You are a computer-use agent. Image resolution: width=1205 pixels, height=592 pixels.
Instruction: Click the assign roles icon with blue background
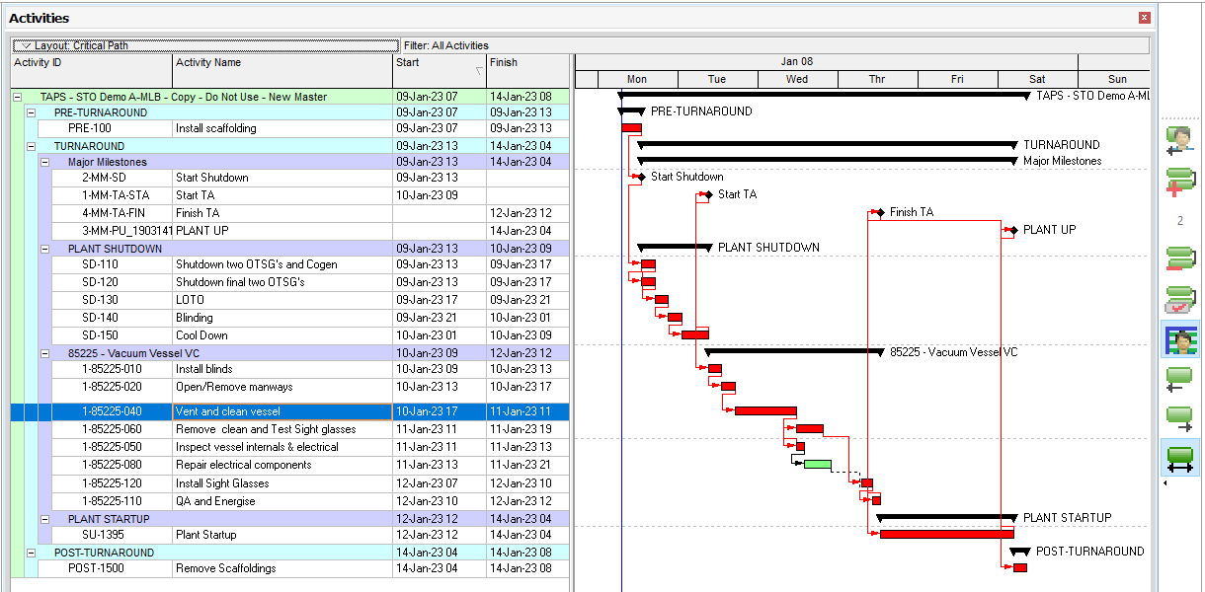tap(1179, 339)
